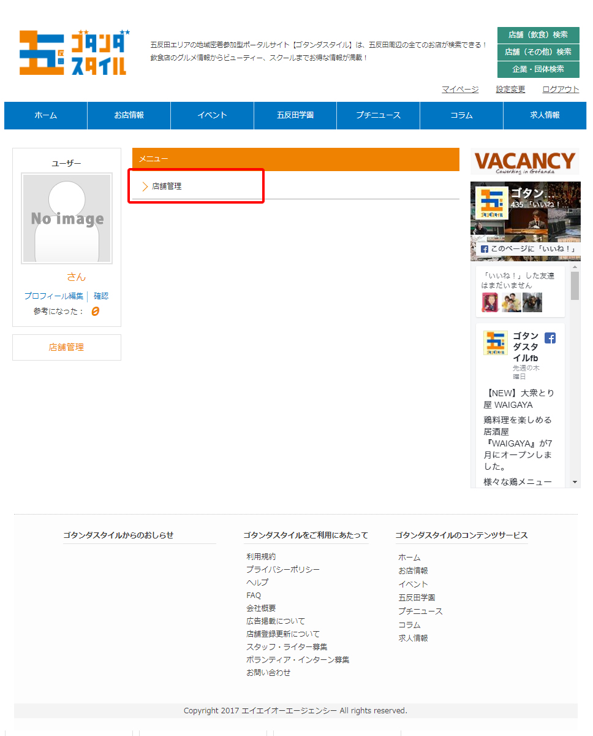The height and width of the screenshot is (736, 593).
Task: Click the Gotanda Style Facebook page thumbnail
Action: pos(491,204)
